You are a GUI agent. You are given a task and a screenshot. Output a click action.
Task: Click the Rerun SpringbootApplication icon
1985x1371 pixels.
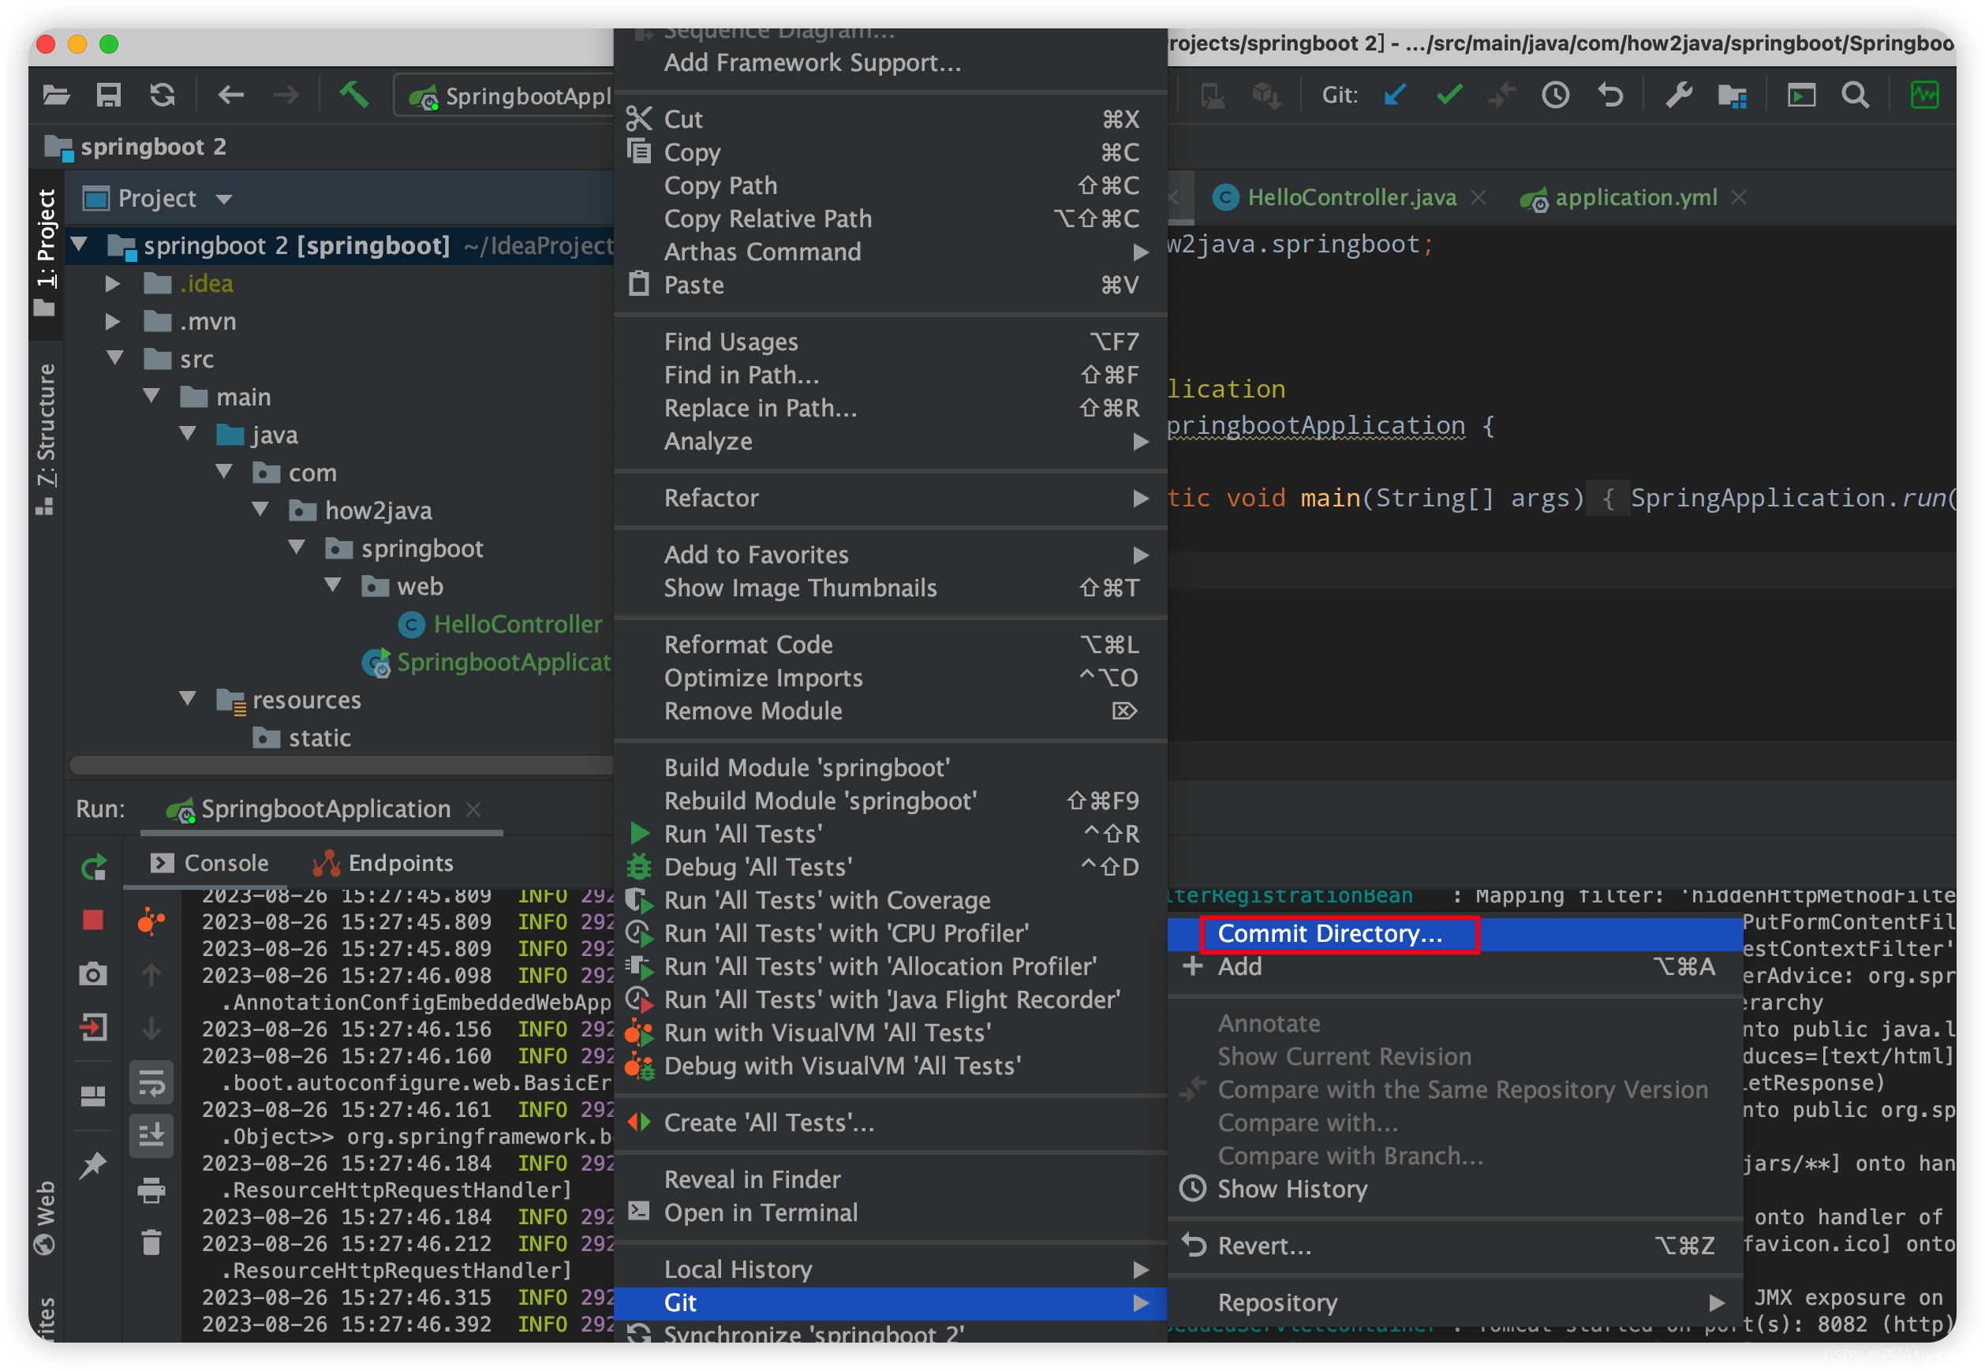click(94, 867)
